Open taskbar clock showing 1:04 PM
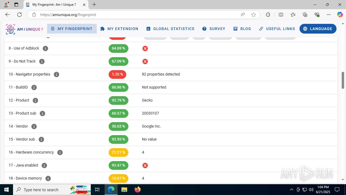Screen dimensions: 346x195 pos(323,190)
